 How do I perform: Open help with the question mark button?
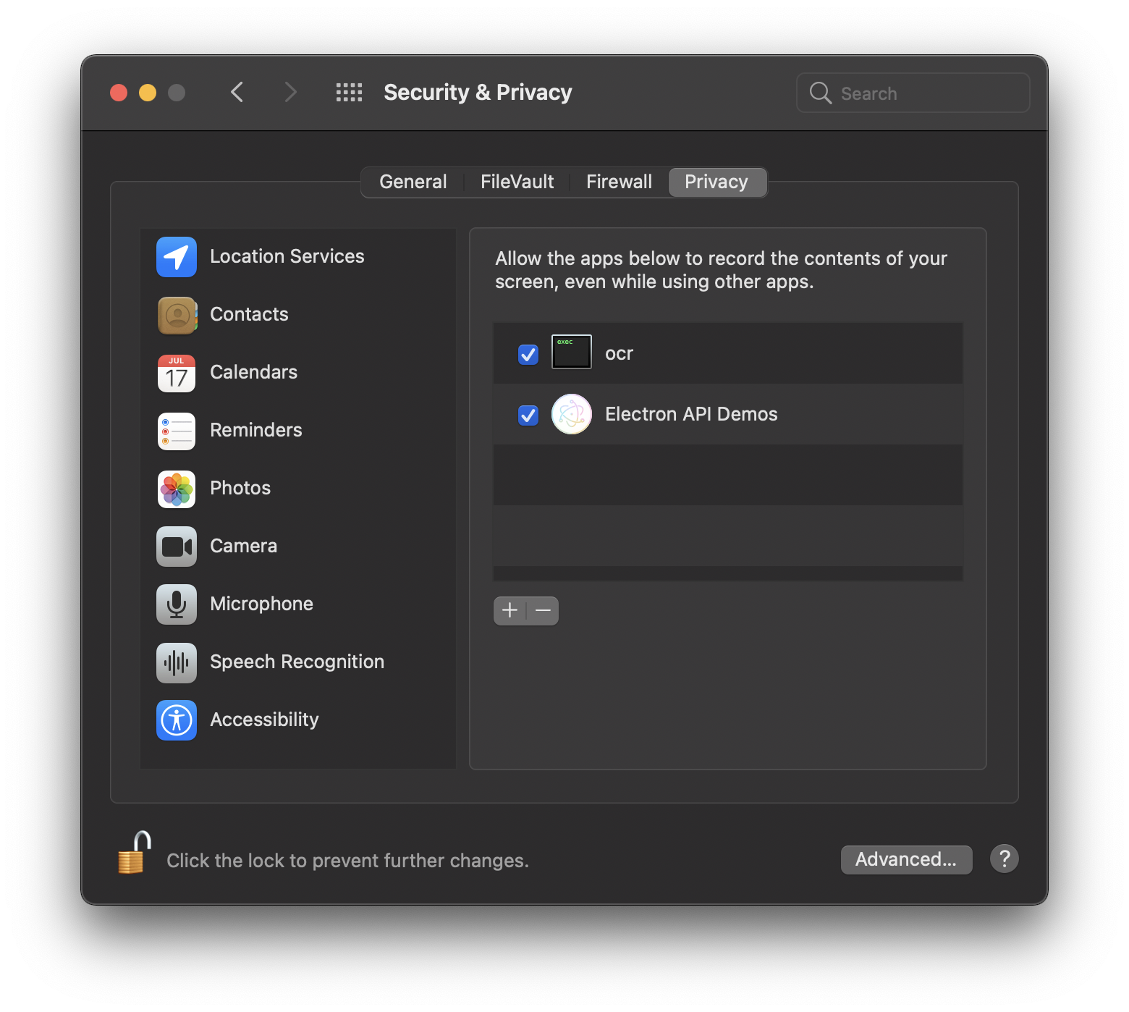click(1005, 859)
